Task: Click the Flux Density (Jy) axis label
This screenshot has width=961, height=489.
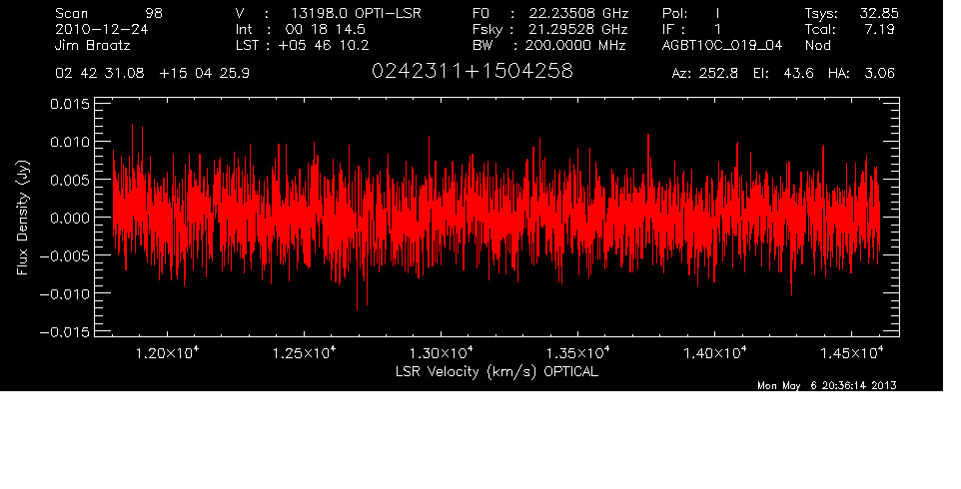Action: [23, 218]
